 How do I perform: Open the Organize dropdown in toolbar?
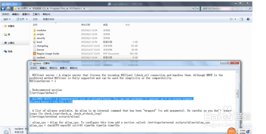click(x=7, y=19)
